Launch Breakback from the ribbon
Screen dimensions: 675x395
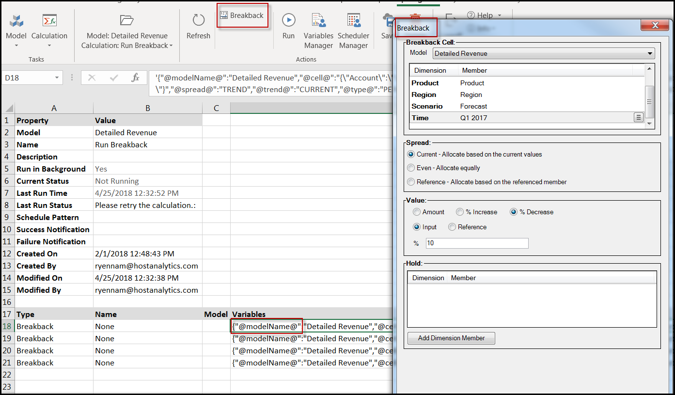(x=242, y=16)
